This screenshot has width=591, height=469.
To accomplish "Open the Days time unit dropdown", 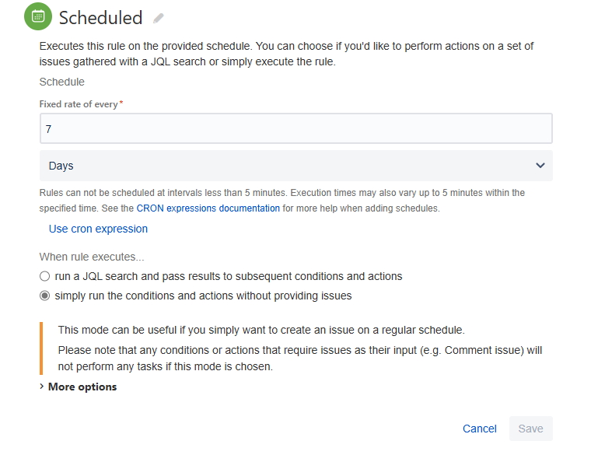I will [x=295, y=166].
